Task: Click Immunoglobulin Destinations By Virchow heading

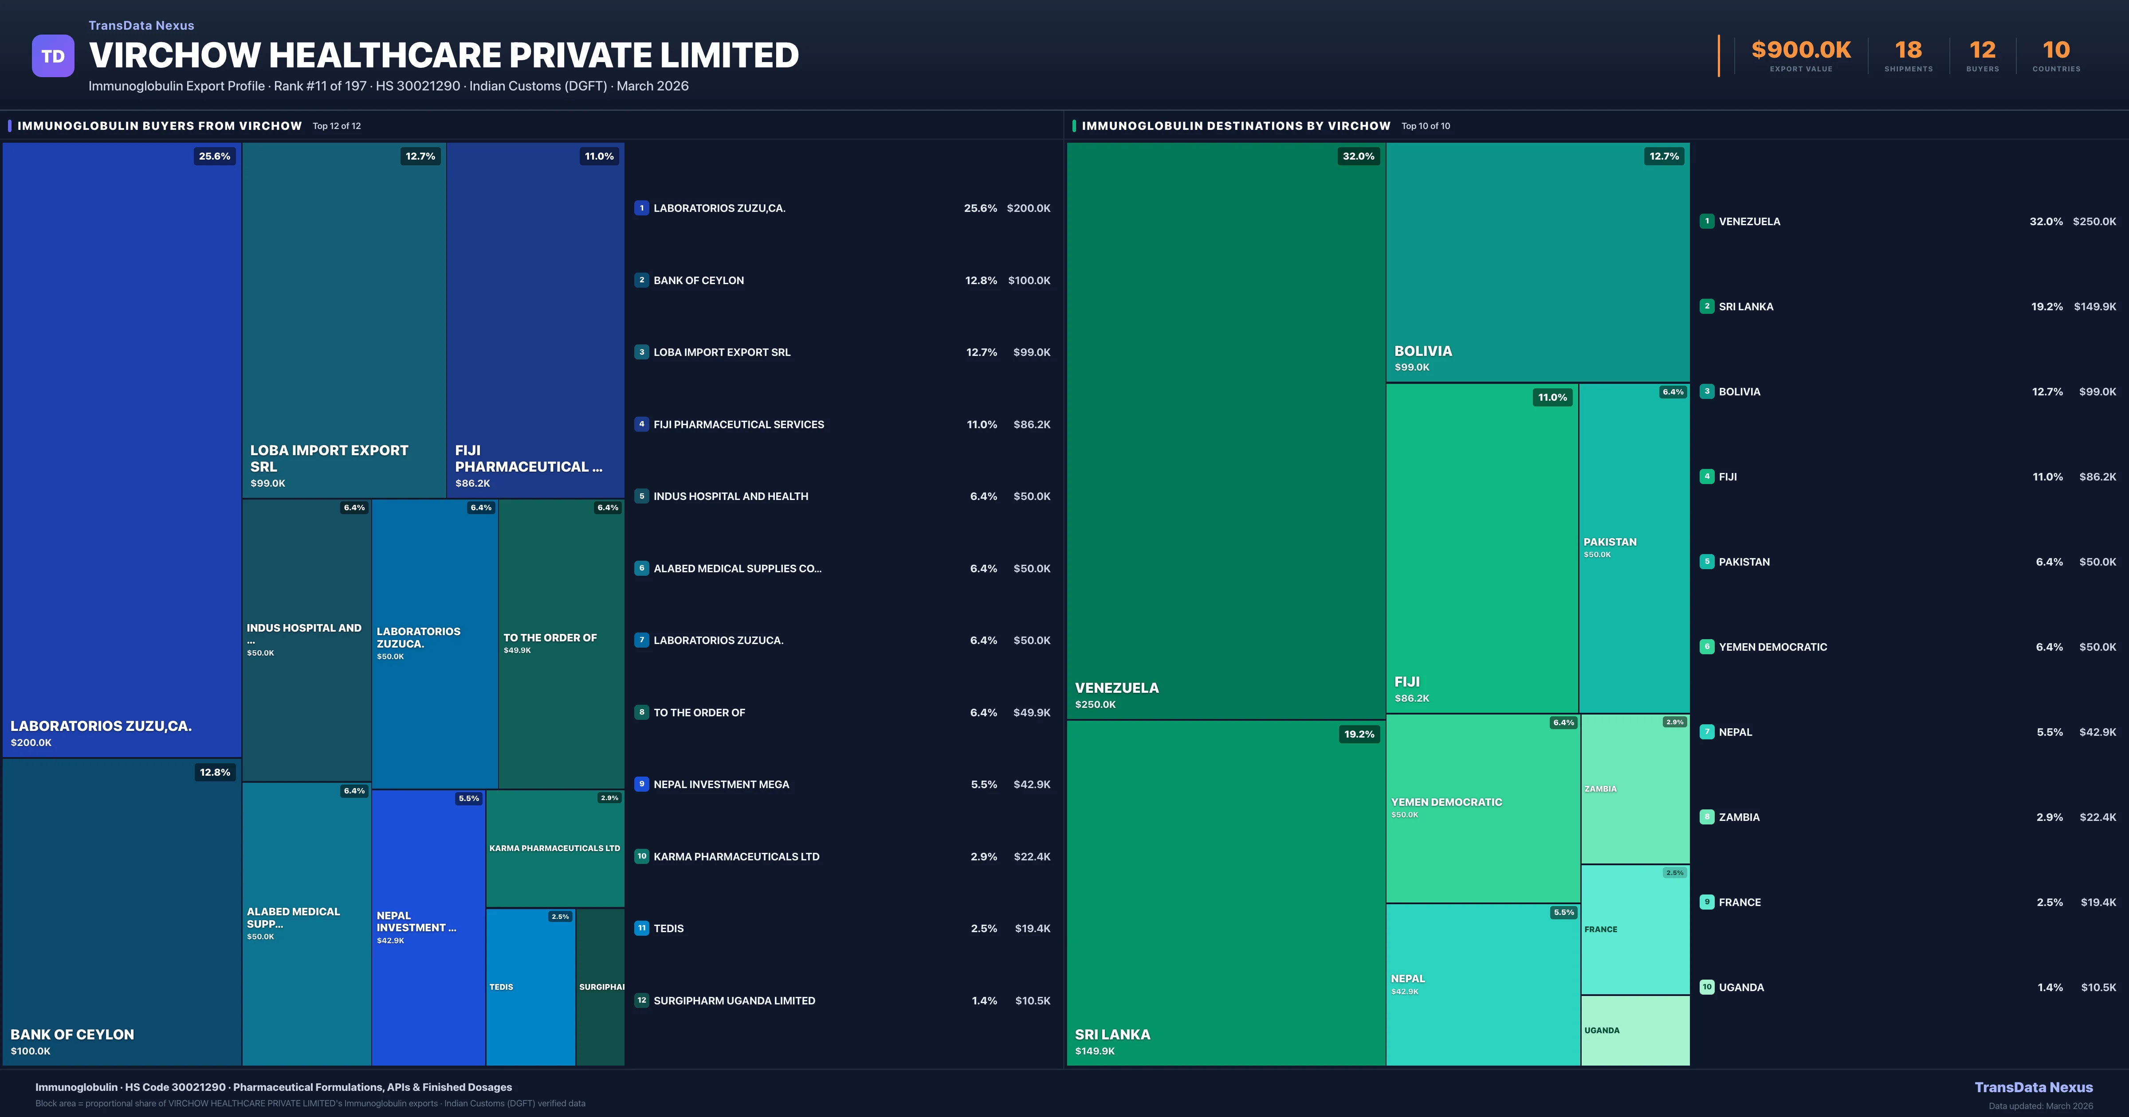Action: (1236, 125)
